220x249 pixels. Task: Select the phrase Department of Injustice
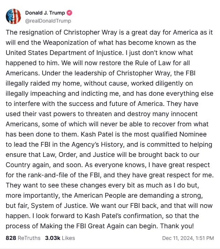pos(86,53)
